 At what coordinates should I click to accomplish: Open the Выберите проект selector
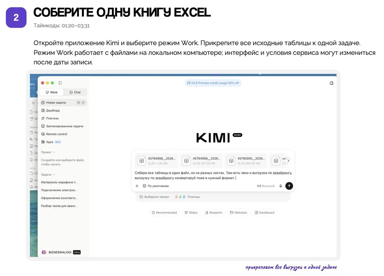click(x=154, y=197)
